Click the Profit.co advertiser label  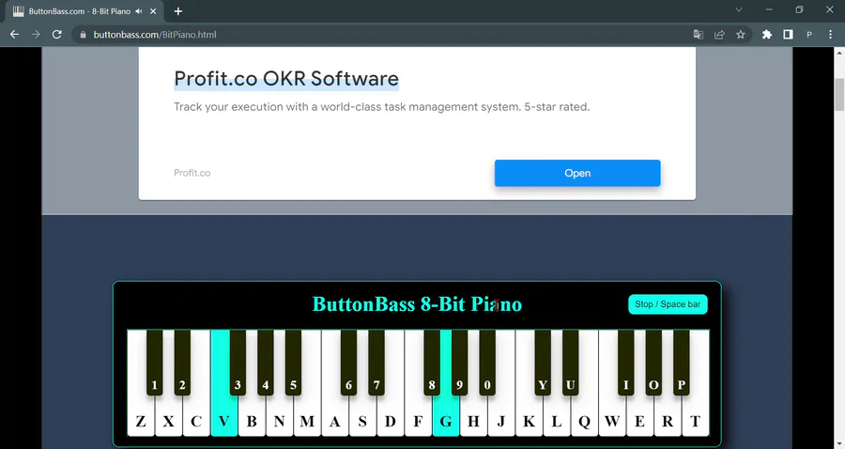tap(192, 173)
